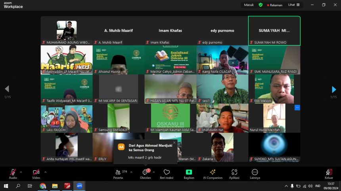Click the Beri reaksi heart icon
This screenshot has height=191, width=341.
[x=167, y=173]
